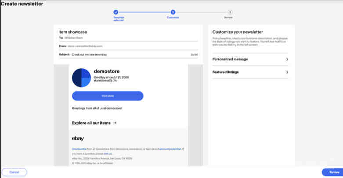Click the To subscribers field
This screenshot has height=178, width=343.
[128, 38]
